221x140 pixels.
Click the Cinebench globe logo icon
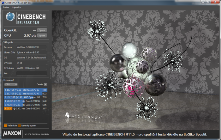coord(10,18)
